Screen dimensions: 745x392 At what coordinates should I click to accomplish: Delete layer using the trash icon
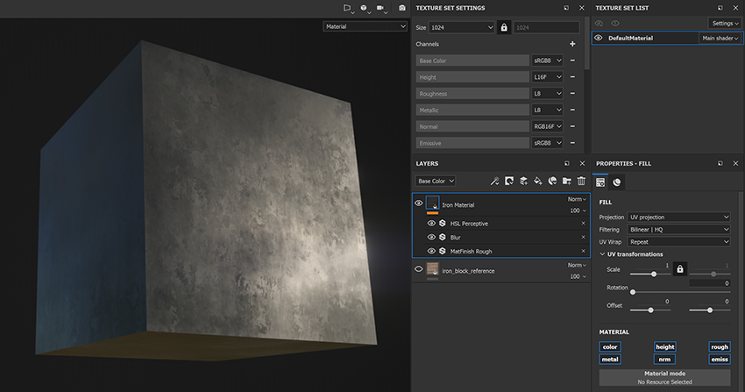580,181
